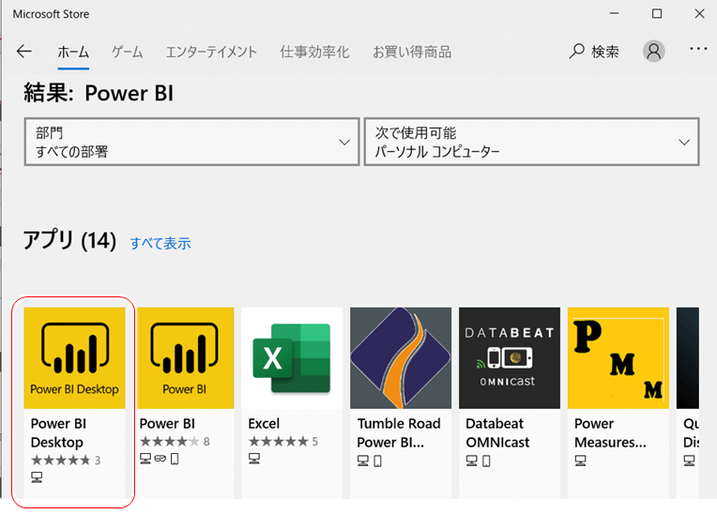Switch to the ゲーム tab
This screenshot has width=717, height=514.
point(128,53)
